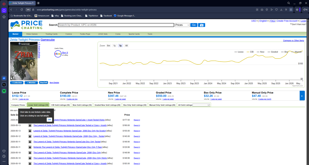This screenshot has height=165, width=309.
Task: Reload the current page
Action: 22,9
